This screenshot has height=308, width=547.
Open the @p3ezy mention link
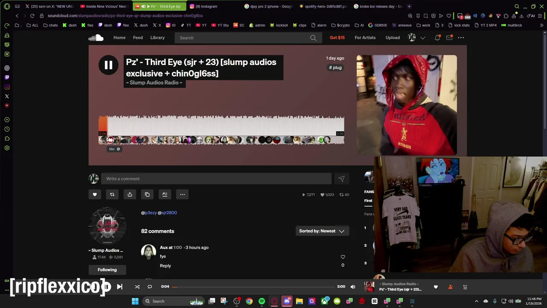[x=149, y=213]
